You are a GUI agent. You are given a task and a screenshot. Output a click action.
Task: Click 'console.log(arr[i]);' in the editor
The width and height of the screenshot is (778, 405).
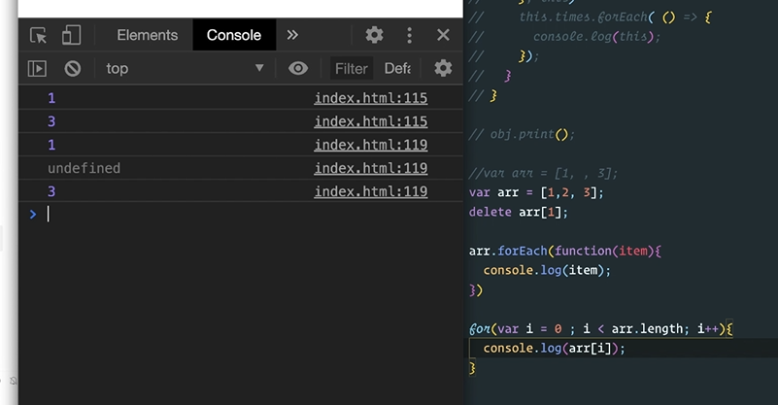pyautogui.click(x=554, y=349)
